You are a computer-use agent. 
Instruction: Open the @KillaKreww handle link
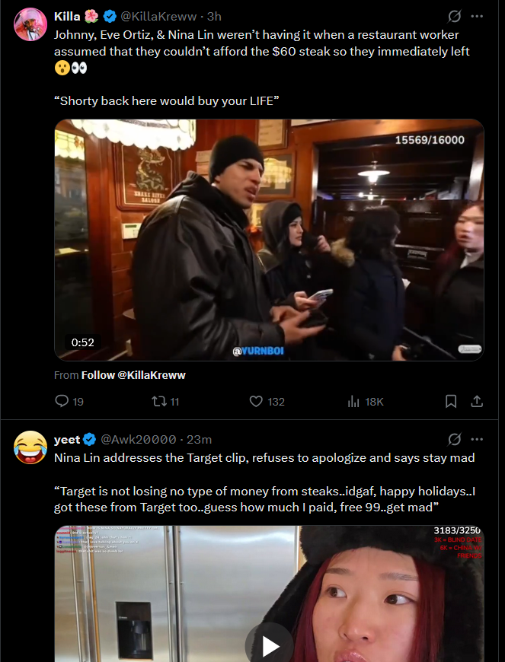coord(158,17)
